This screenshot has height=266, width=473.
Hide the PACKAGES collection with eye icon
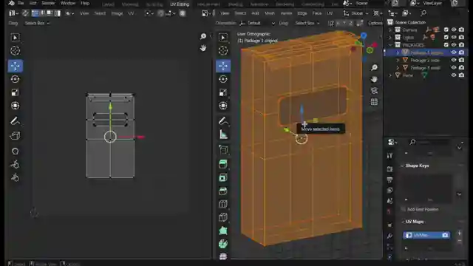click(x=454, y=44)
